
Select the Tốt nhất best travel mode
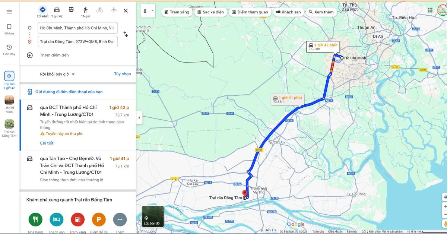pyautogui.click(x=42, y=12)
